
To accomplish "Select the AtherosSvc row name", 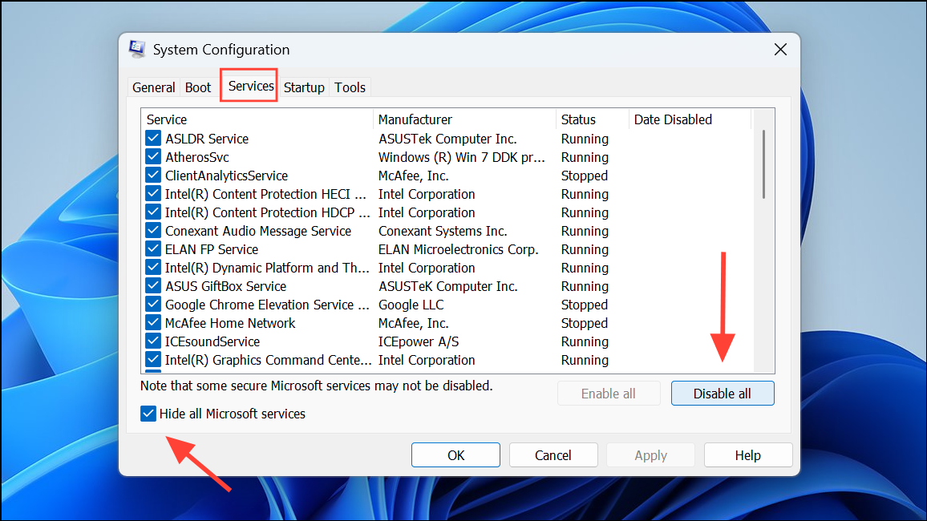I will 197,157.
